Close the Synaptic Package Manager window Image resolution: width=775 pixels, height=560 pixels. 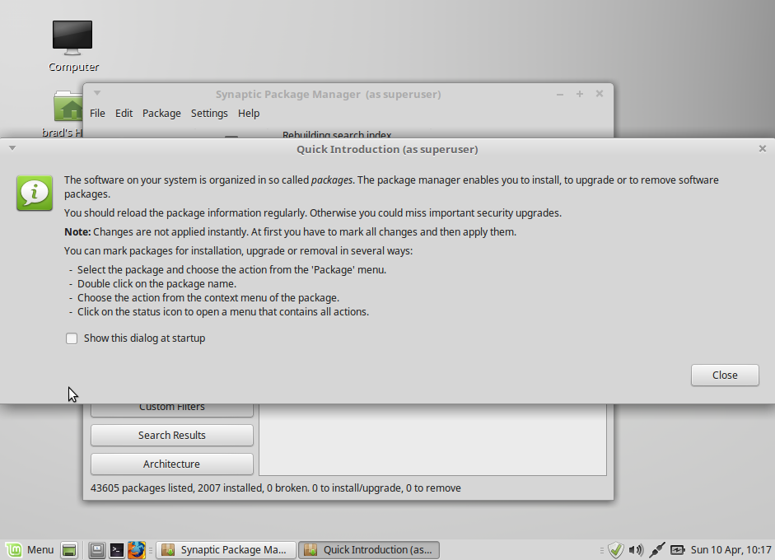tap(600, 93)
